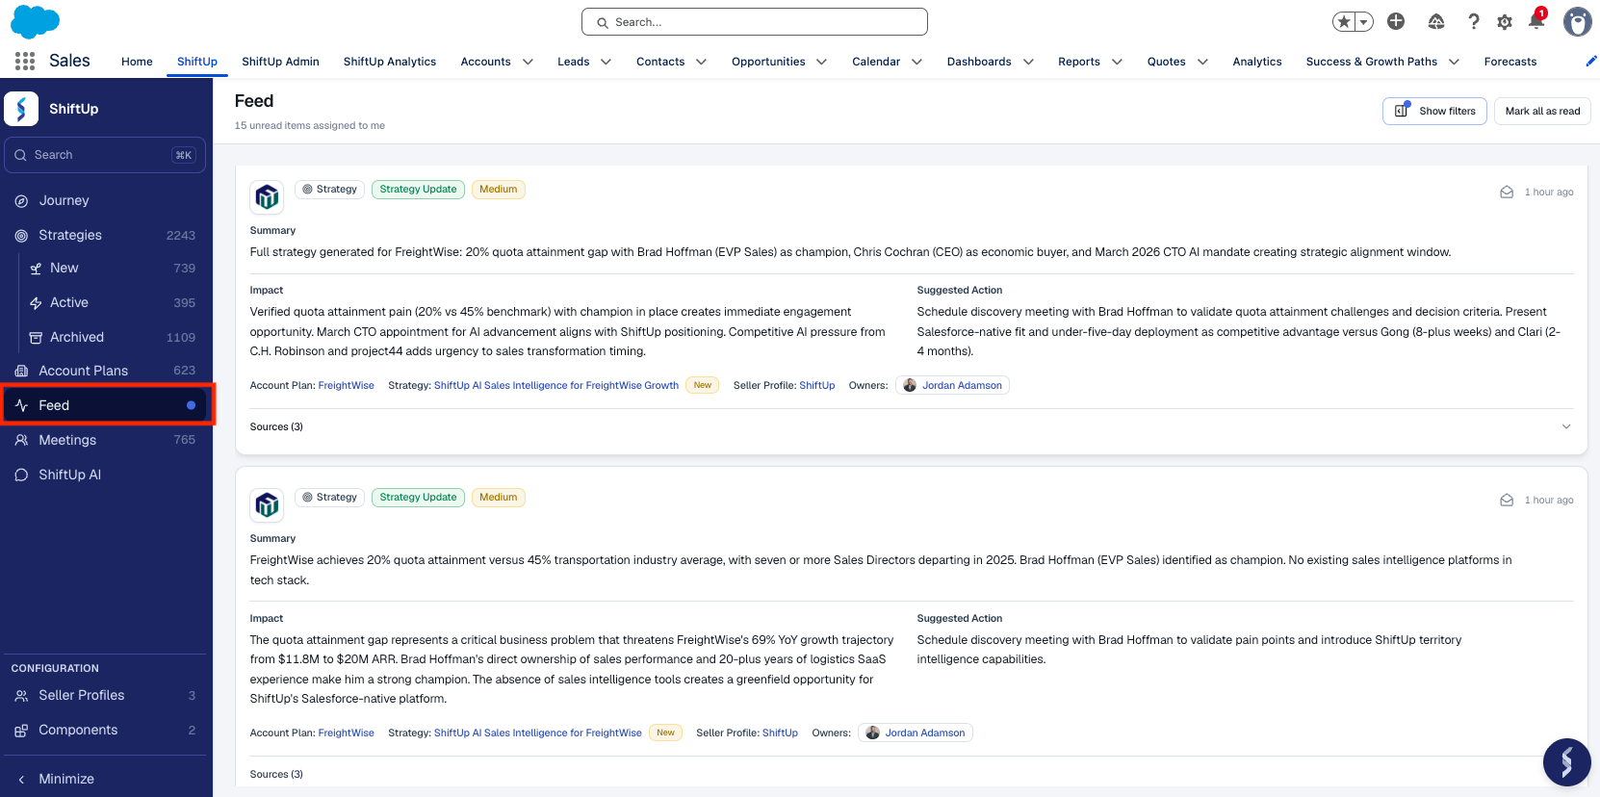Open the ShiftUp floating assistant button
The height and width of the screenshot is (797, 1600).
(x=1566, y=762)
